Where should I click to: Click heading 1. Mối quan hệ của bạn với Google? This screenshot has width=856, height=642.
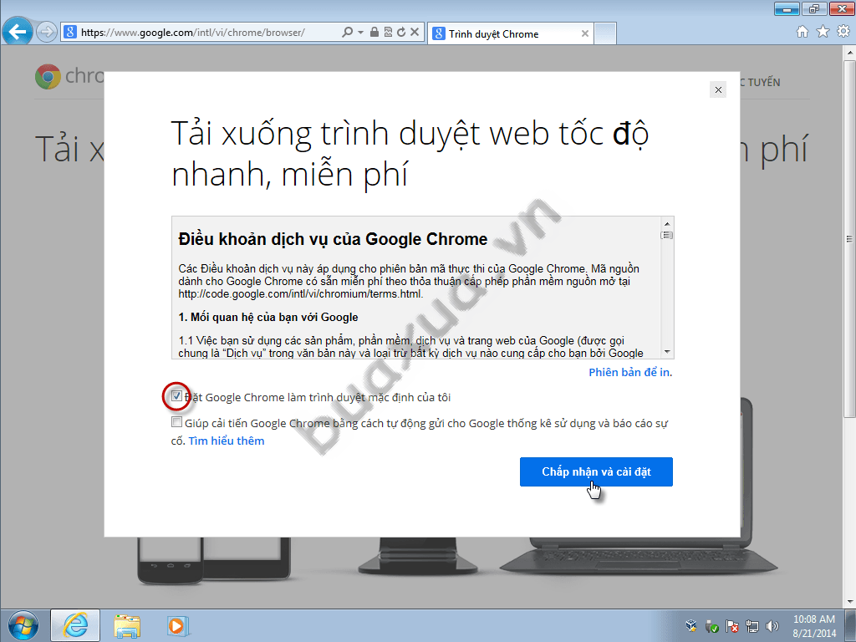tap(268, 317)
